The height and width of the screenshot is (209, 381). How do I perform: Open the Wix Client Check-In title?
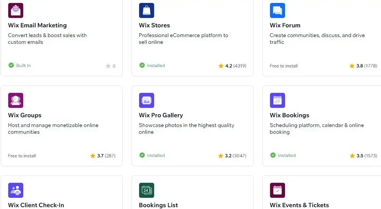[x=36, y=205]
